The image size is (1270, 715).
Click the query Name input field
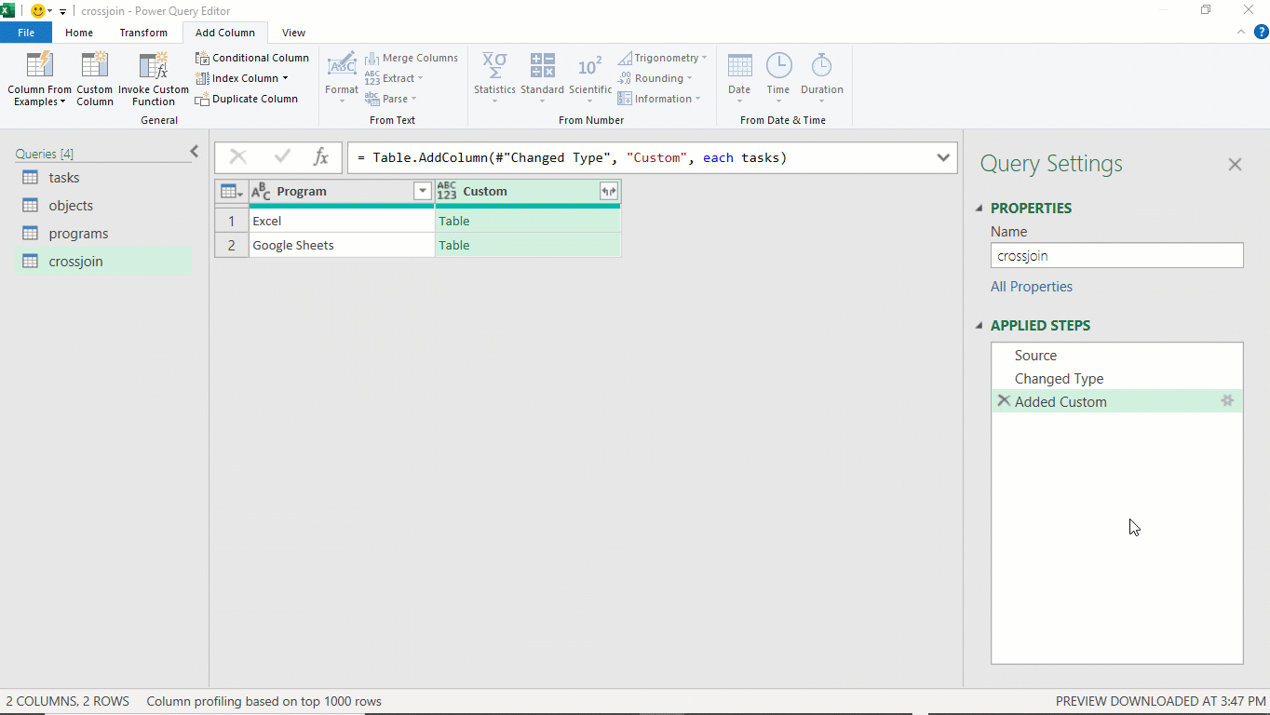click(1116, 256)
